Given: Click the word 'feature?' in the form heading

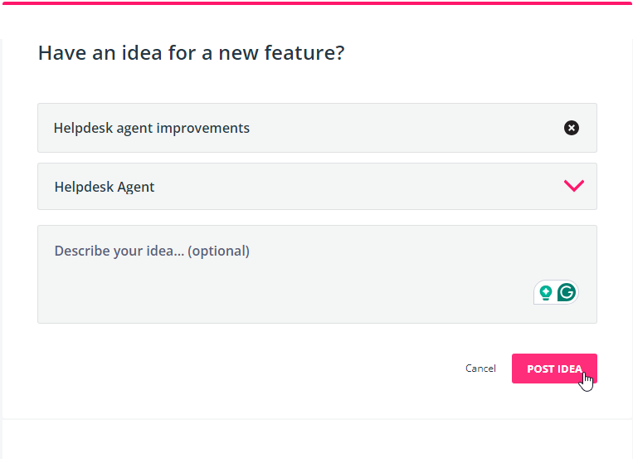Looking at the screenshot, I should click(x=304, y=53).
